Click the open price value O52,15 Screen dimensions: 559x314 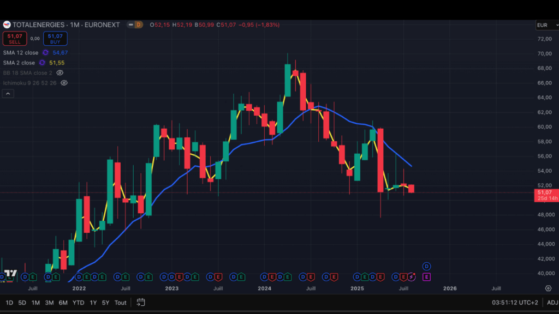point(160,25)
